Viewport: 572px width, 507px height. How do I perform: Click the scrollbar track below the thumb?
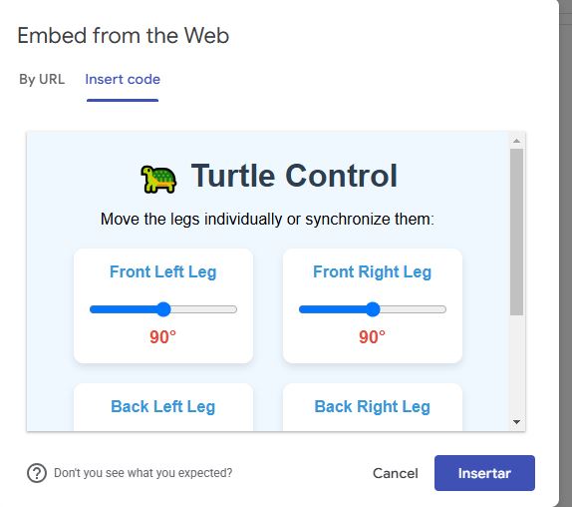[x=516, y=365]
